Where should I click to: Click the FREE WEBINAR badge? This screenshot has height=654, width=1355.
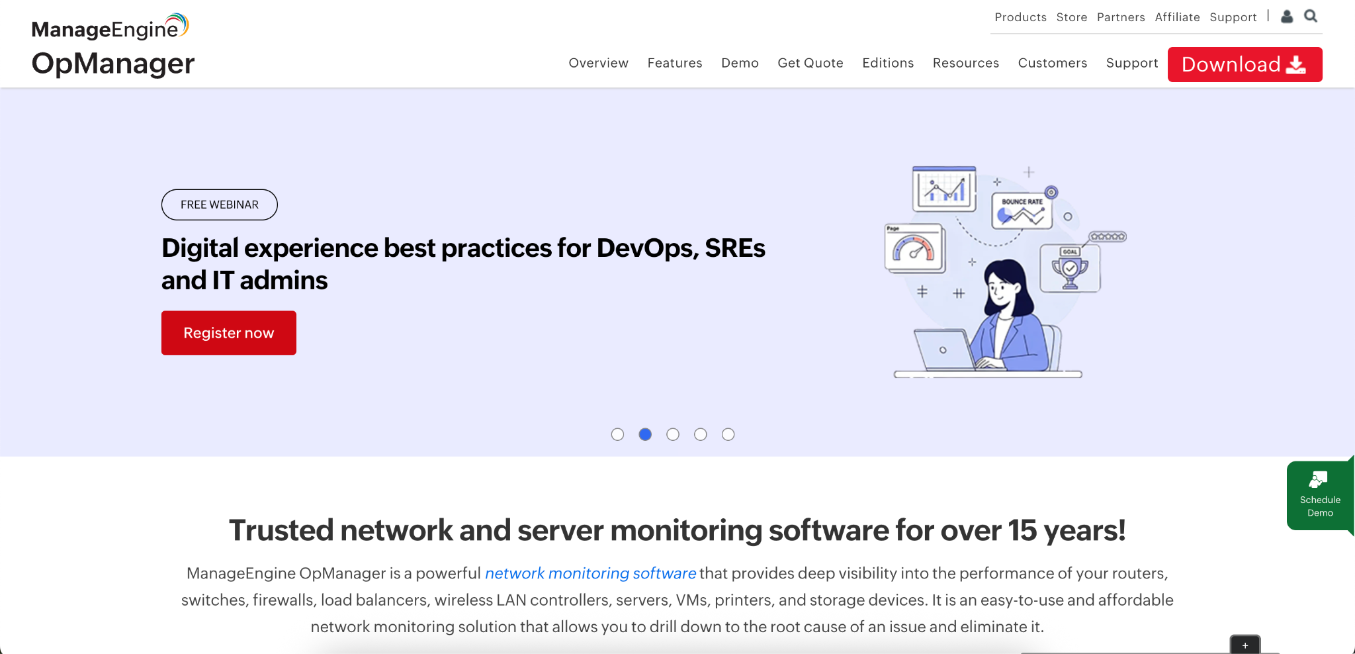[x=219, y=205]
